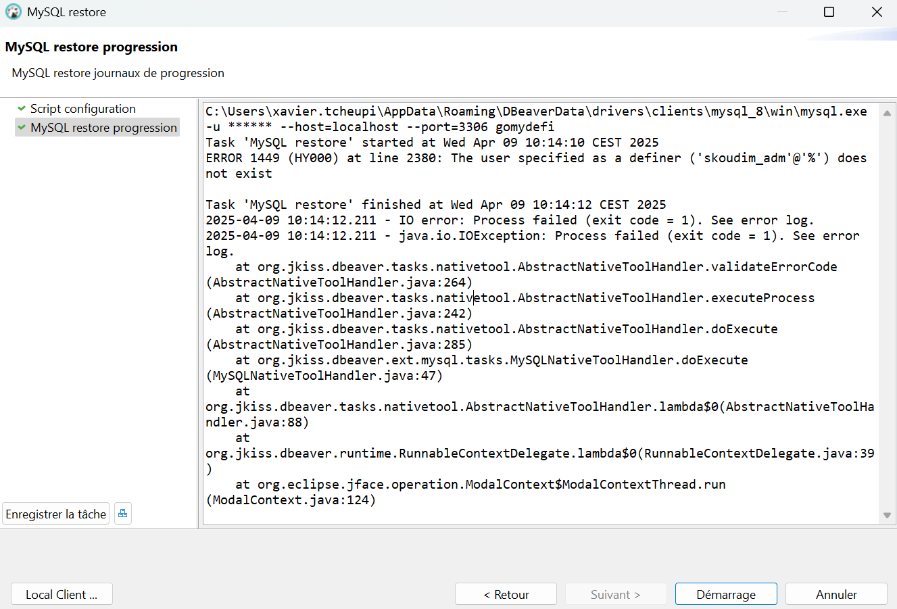
Task: Select the Script configuration step
Action: coord(82,109)
